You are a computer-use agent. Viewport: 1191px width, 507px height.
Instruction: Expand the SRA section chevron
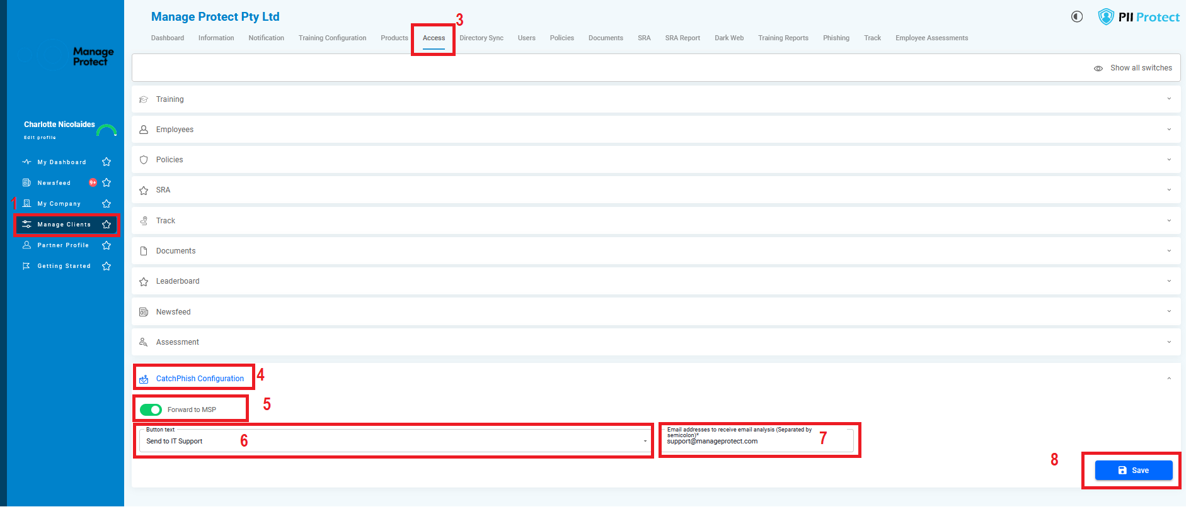1169,190
